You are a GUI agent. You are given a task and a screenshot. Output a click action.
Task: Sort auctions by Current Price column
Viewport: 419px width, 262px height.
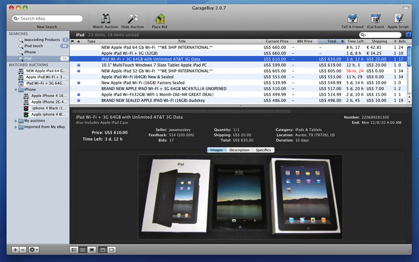pyautogui.click(x=277, y=41)
